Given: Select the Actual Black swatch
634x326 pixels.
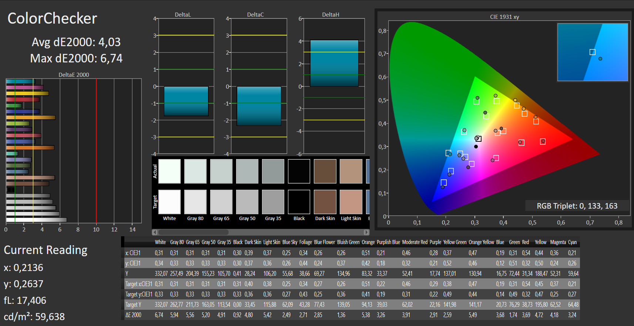Looking at the screenshot, I should coord(299,171).
